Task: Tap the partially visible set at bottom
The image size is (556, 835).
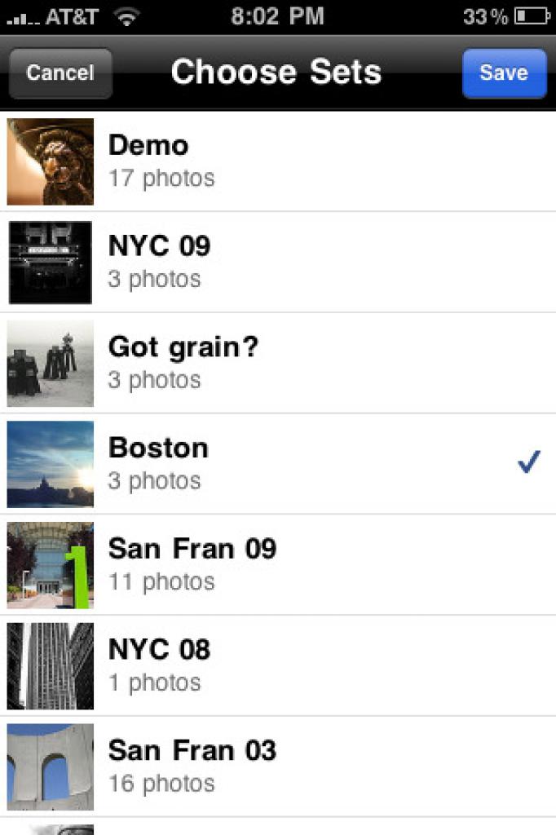Action: [x=278, y=827]
